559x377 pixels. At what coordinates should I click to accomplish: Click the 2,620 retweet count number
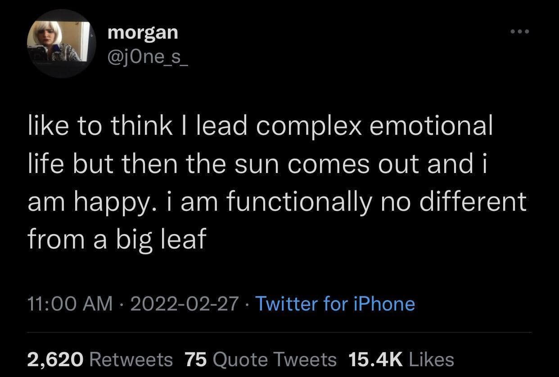pyautogui.click(x=55, y=359)
